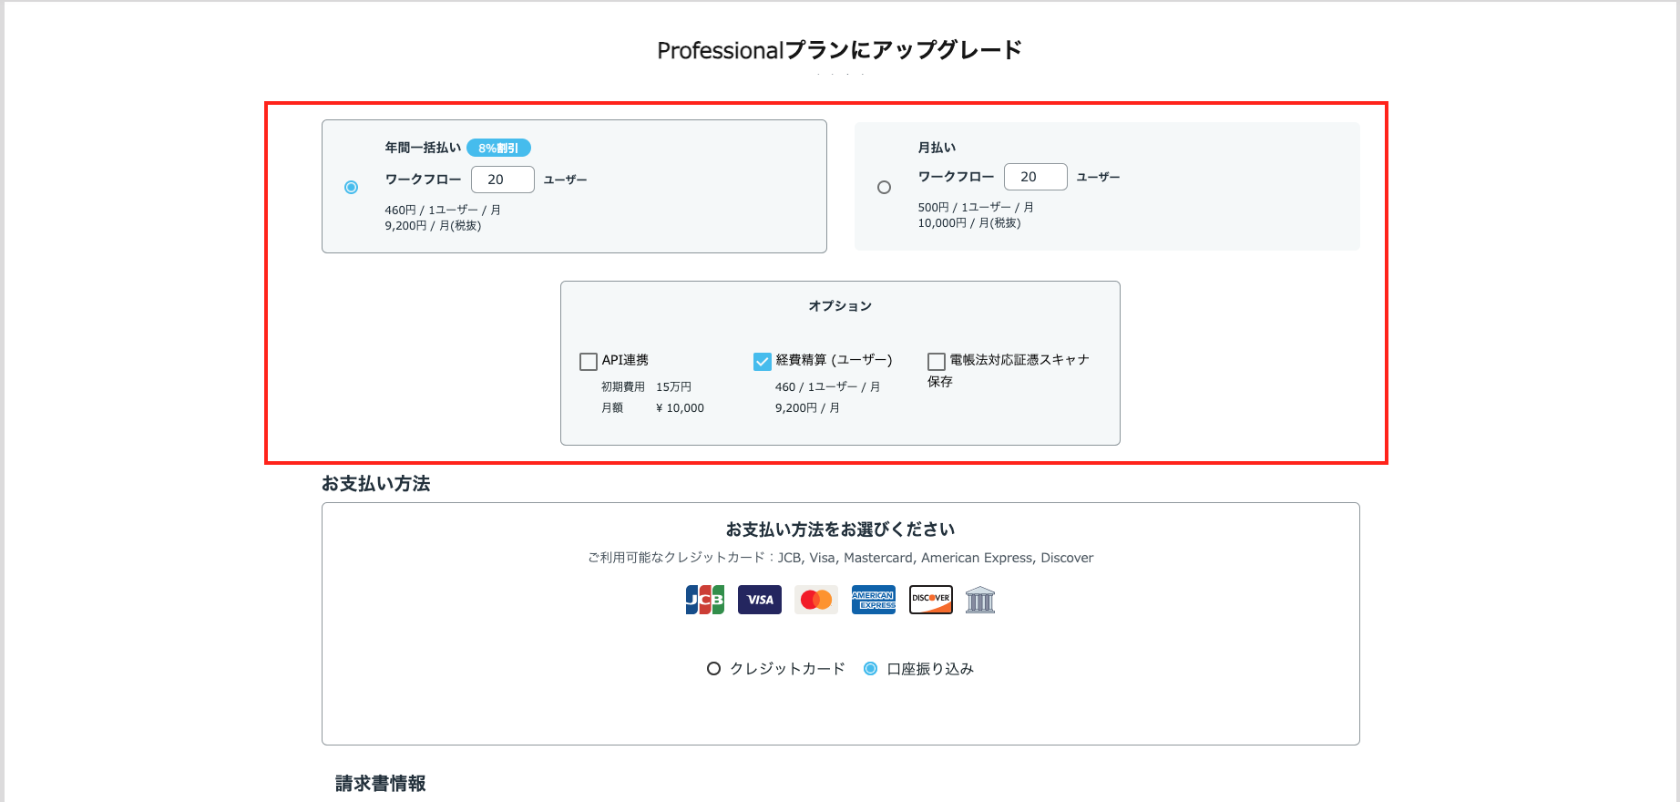This screenshot has width=1680, height=802.
Task: Click the お支払い方法をお選びください heading
Action: tap(840, 530)
